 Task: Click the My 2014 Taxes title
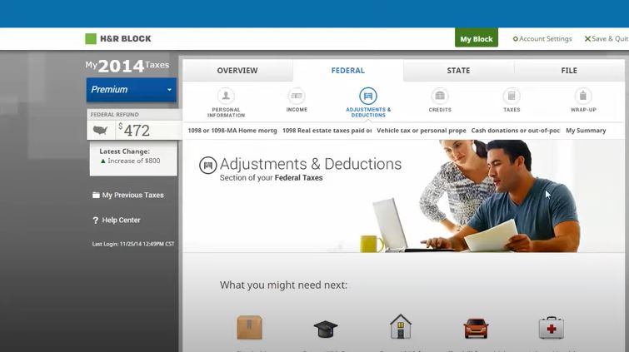point(127,66)
